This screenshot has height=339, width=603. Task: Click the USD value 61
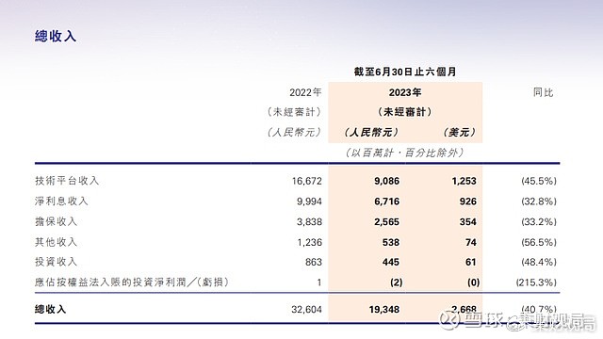point(471,262)
